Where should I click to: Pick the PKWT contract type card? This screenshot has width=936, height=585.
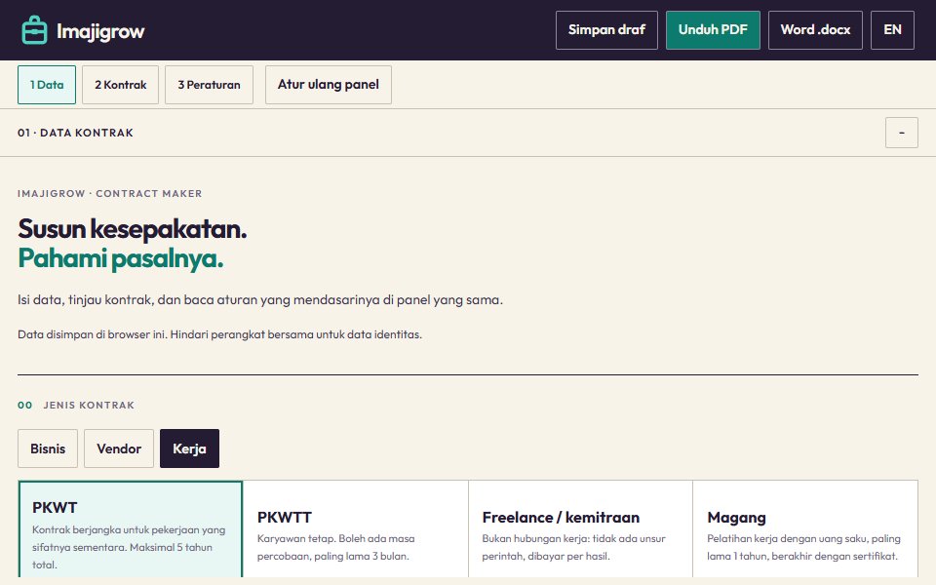click(x=130, y=528)
